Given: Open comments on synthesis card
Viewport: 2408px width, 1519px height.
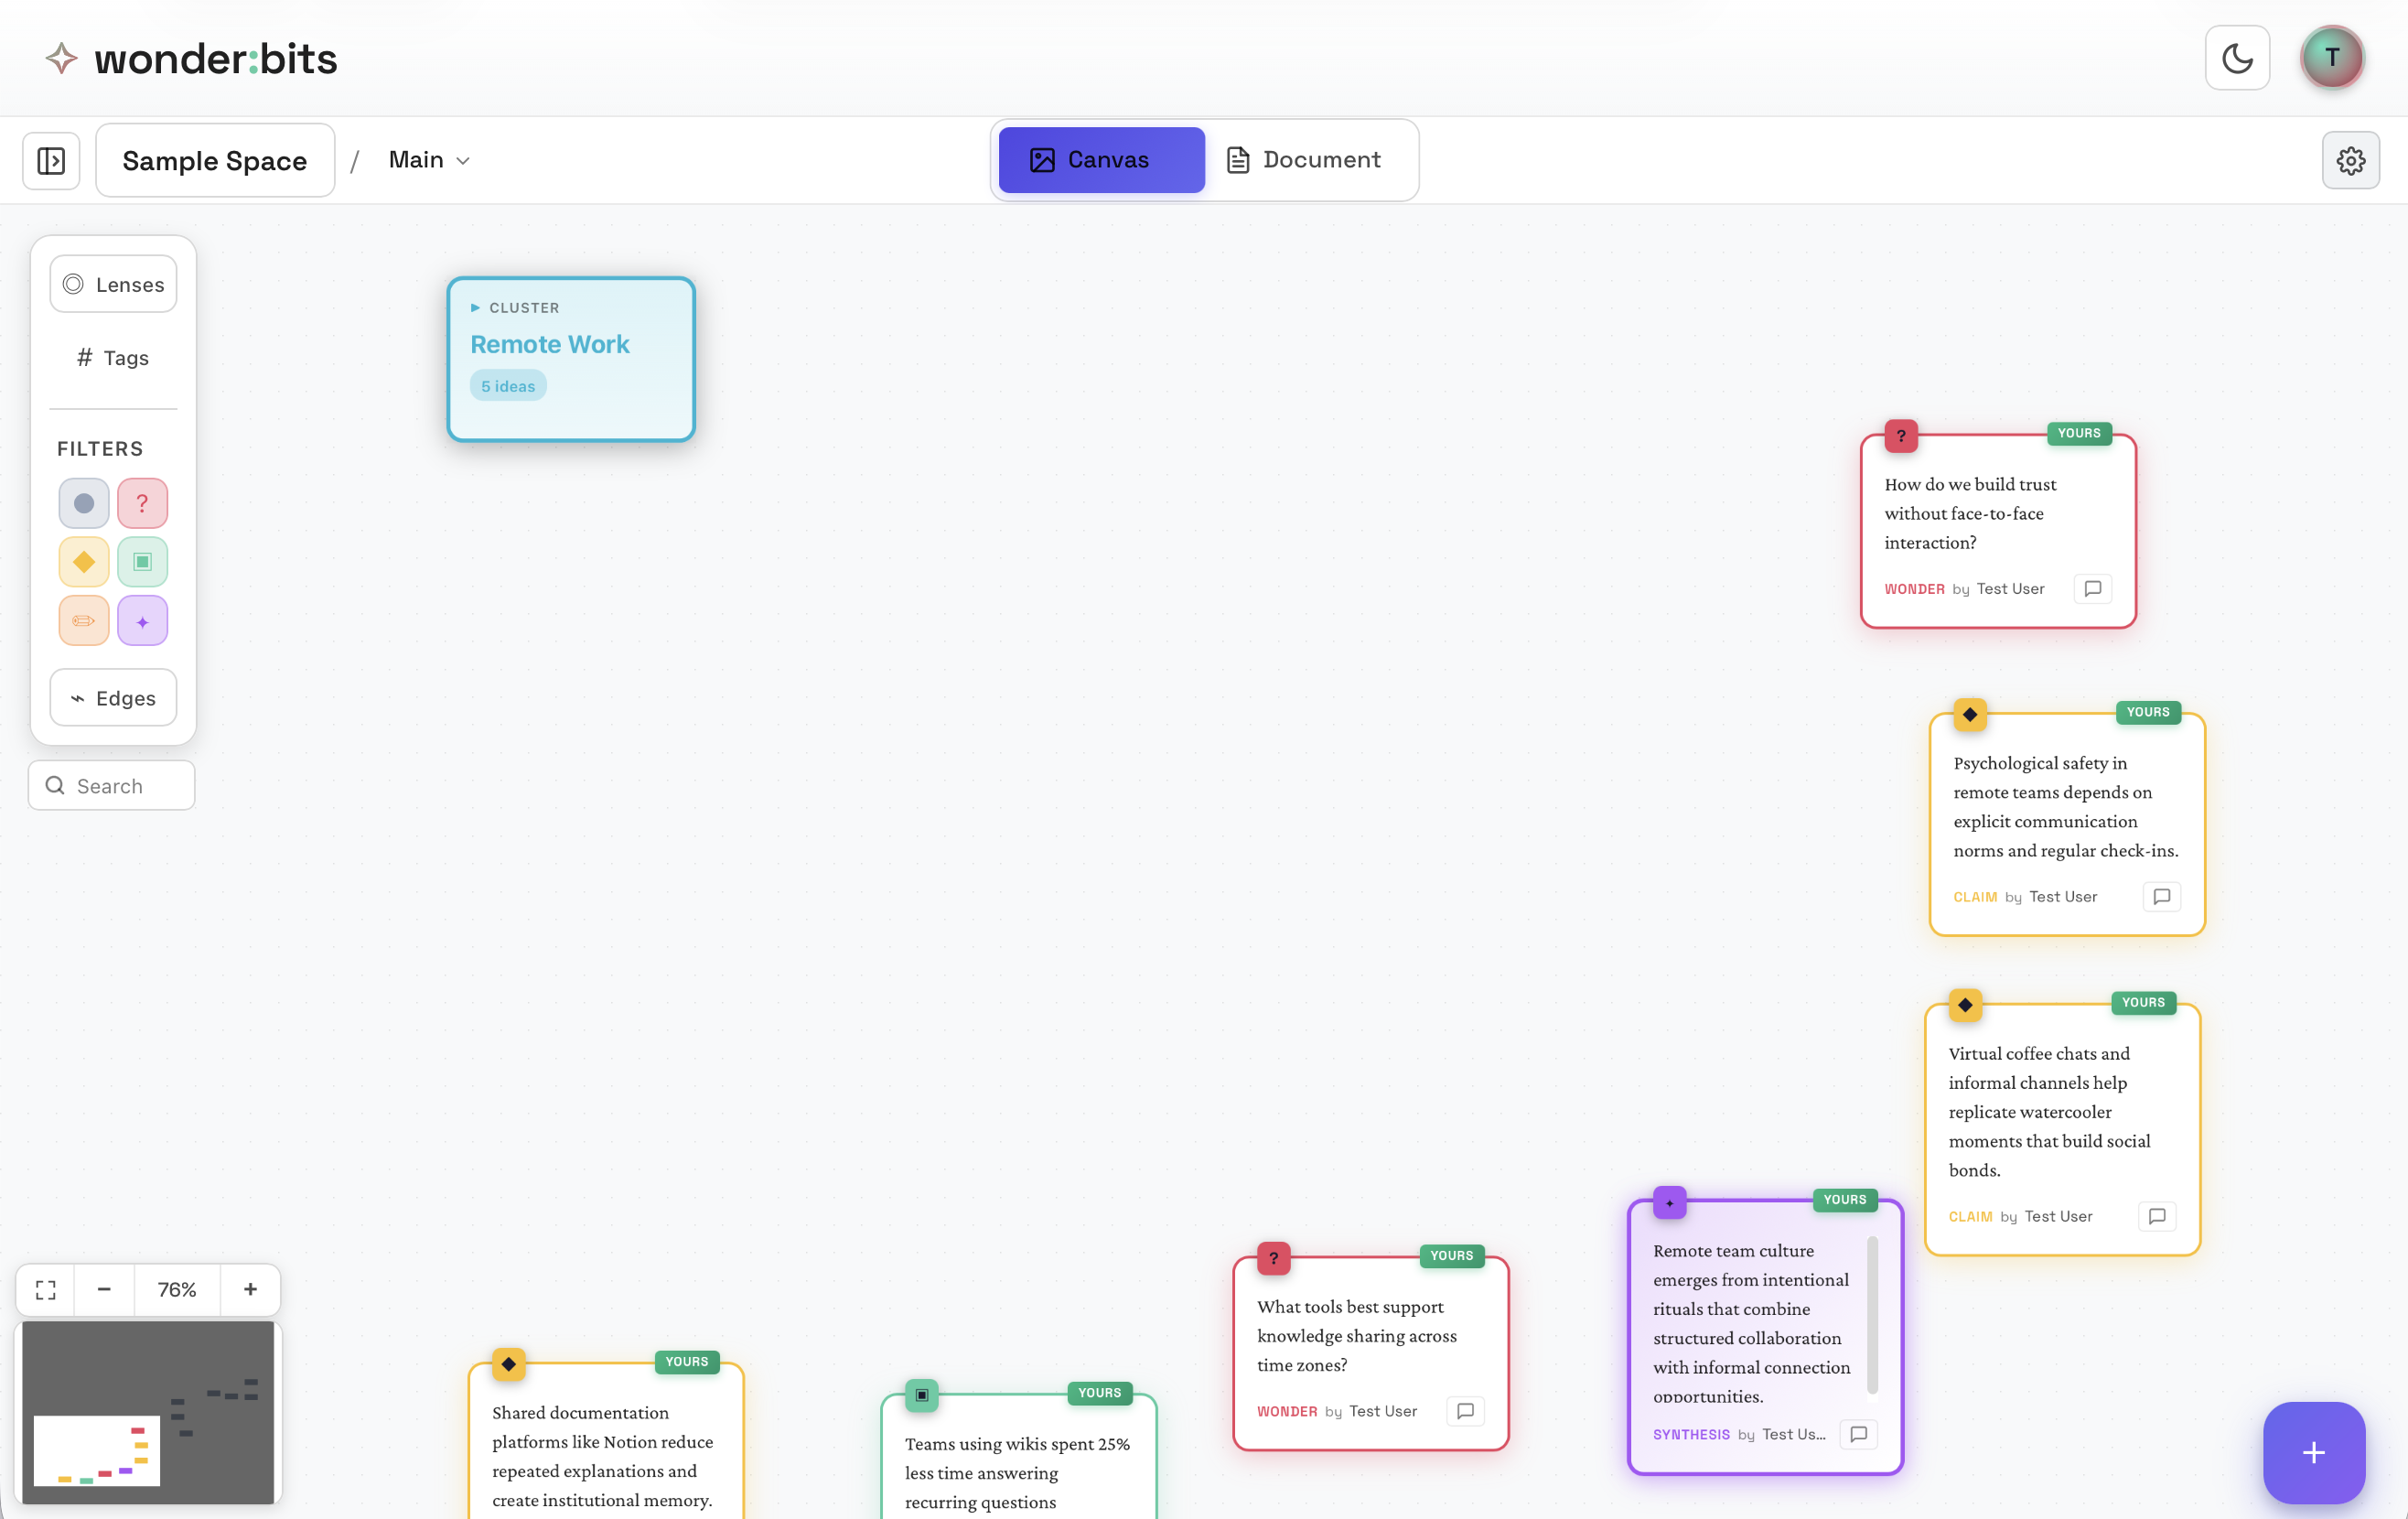Looking at the screenshot, I should click(1858, 1434).
